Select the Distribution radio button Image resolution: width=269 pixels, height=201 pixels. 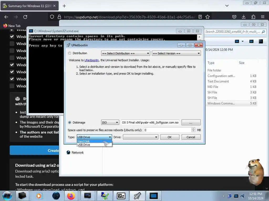[x=69, y=53]
